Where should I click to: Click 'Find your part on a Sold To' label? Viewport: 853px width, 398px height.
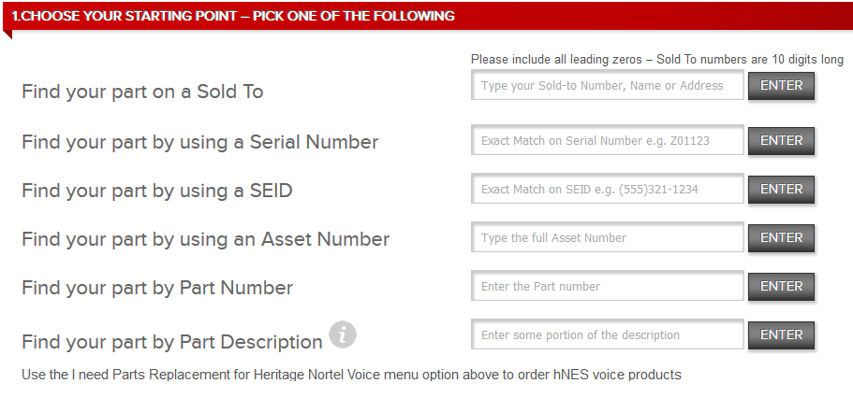pyautogui.click(x=142, y=92)
